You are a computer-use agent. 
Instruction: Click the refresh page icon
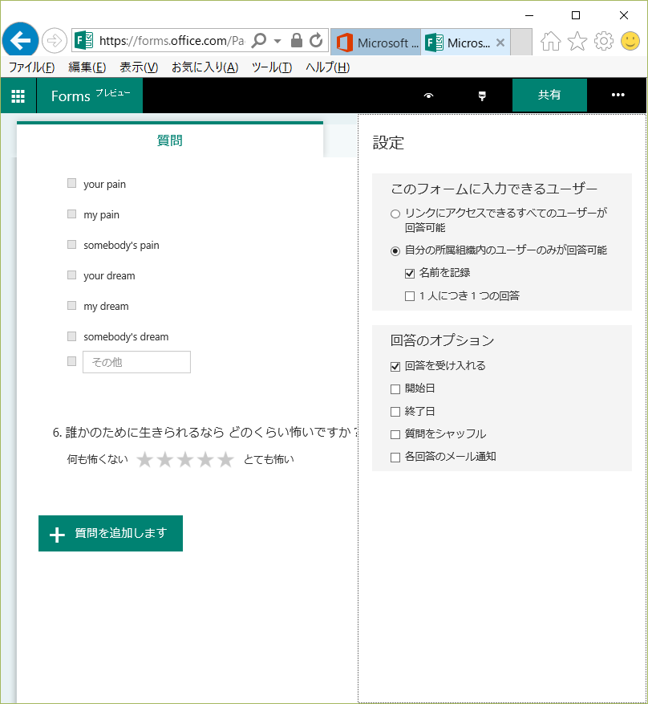click(316, 40)
